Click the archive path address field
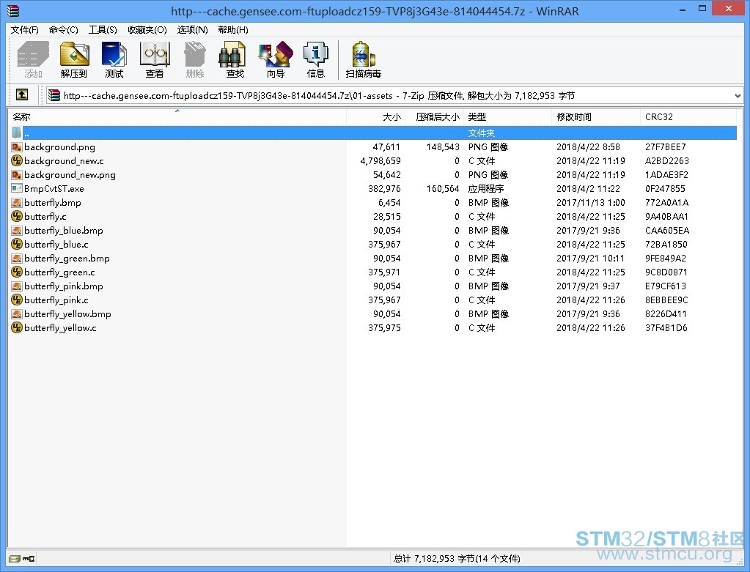This screenshot has height=572, width=750. (x=394, y=95)
